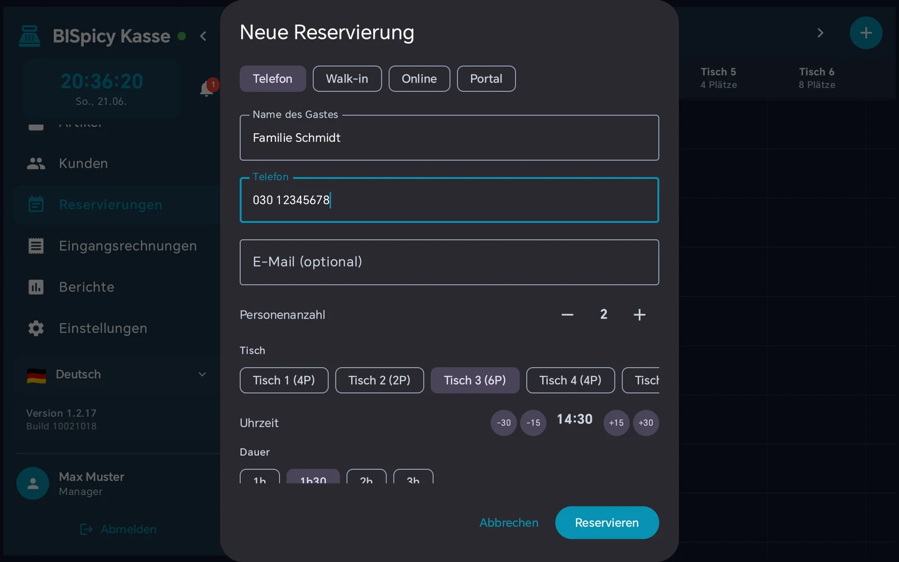Screen dimensions: 899x562
Task: Select Portal as reservation source
Action: point(486,79)
